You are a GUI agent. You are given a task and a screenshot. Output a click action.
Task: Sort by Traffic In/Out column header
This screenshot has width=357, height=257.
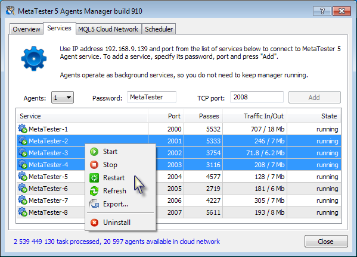[254, 116]
